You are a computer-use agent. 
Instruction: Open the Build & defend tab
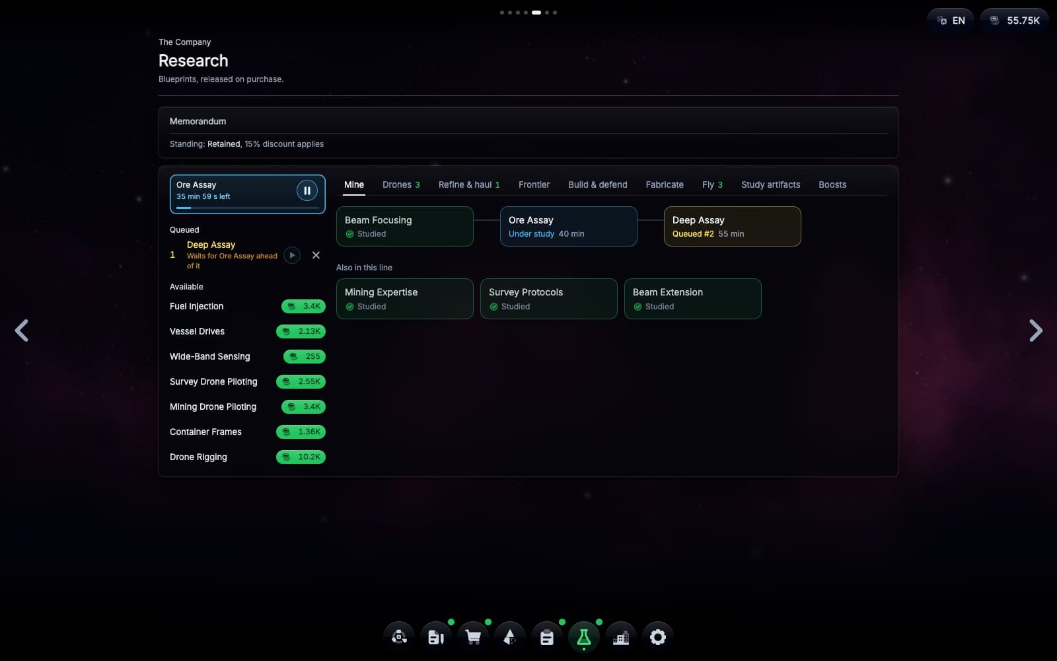598,185
